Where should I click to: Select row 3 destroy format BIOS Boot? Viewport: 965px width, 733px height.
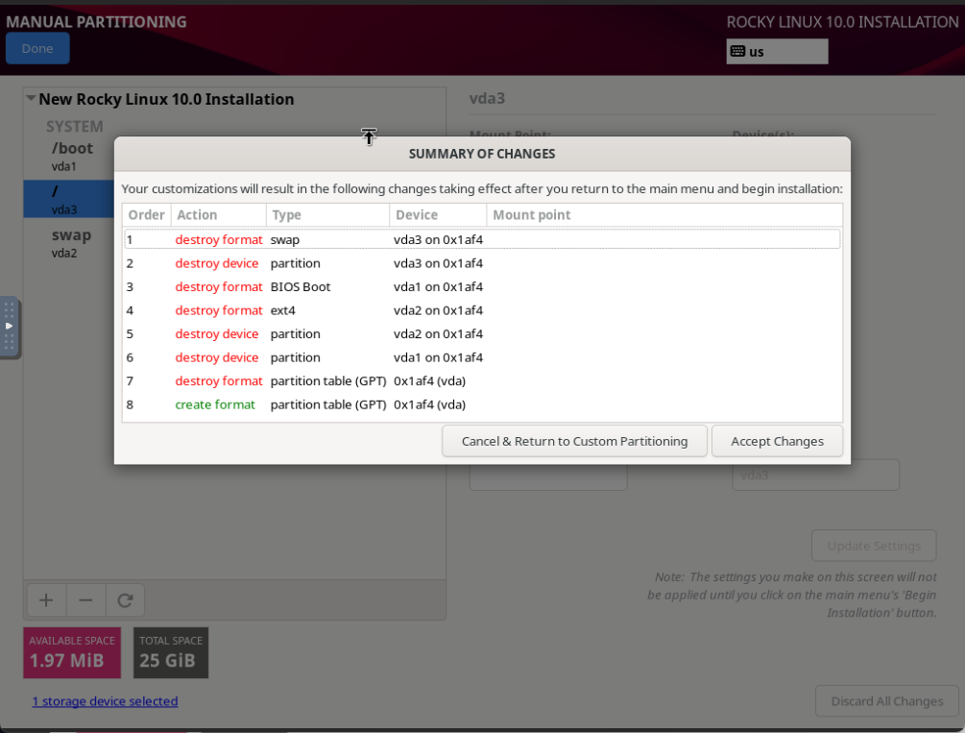pos(482,287)
